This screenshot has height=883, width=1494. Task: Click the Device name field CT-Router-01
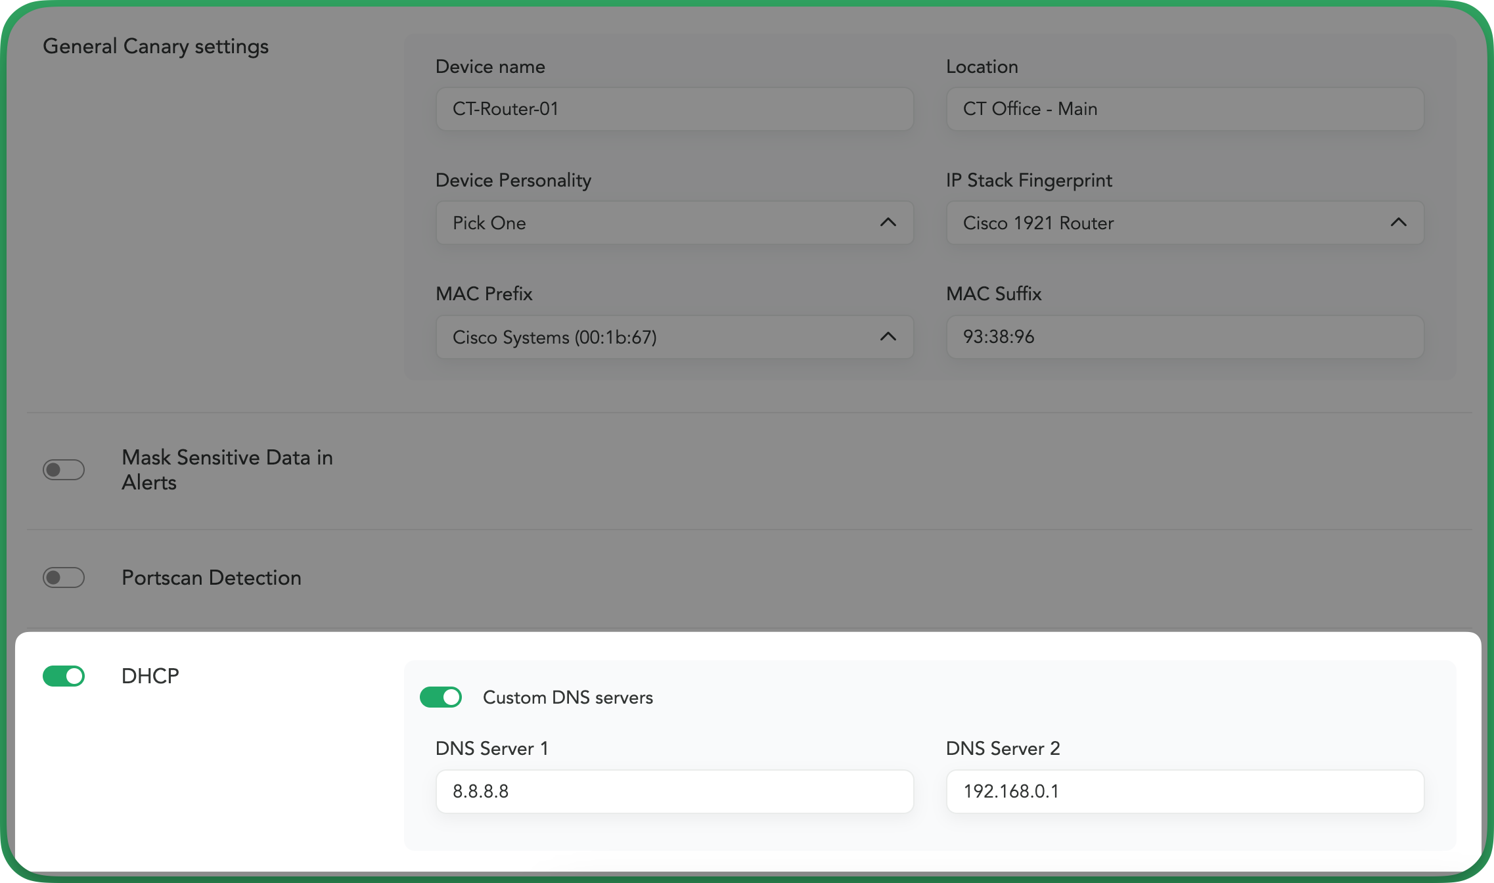click(674, 109)
